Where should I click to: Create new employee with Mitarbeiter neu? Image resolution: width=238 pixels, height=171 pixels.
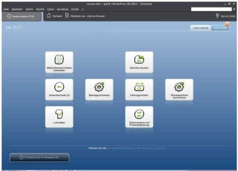point(78,16)
